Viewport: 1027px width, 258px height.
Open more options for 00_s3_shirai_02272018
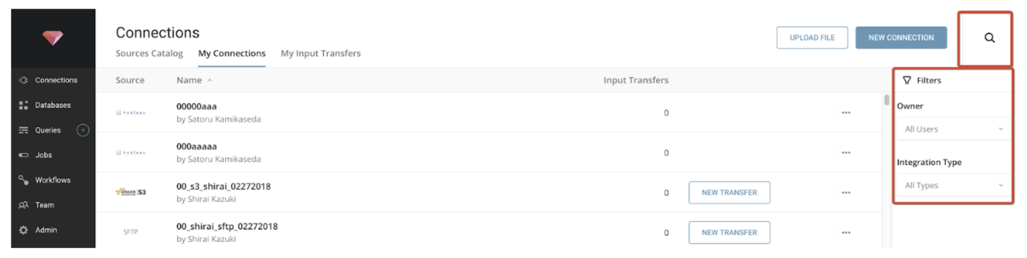pyautogui.click(x=846, y=193)
